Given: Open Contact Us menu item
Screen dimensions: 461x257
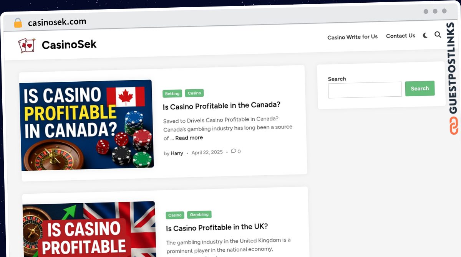Looking at the screenshot, I should pyautogui.click(x=401, y=36).
